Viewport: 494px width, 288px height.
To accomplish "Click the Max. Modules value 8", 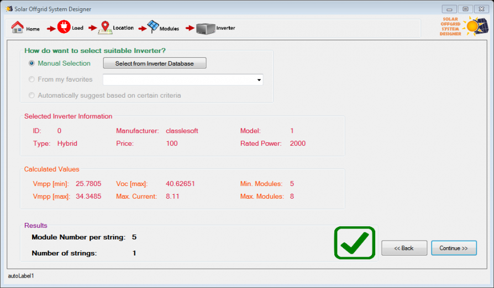I will (x=292, y=196).
